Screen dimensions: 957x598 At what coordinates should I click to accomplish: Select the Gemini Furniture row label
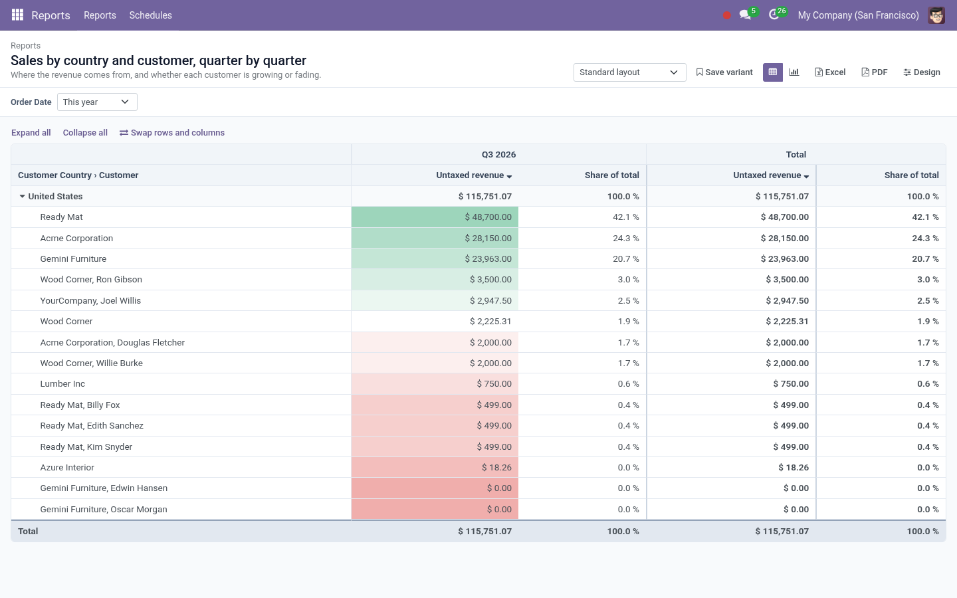tap(73, 259)
